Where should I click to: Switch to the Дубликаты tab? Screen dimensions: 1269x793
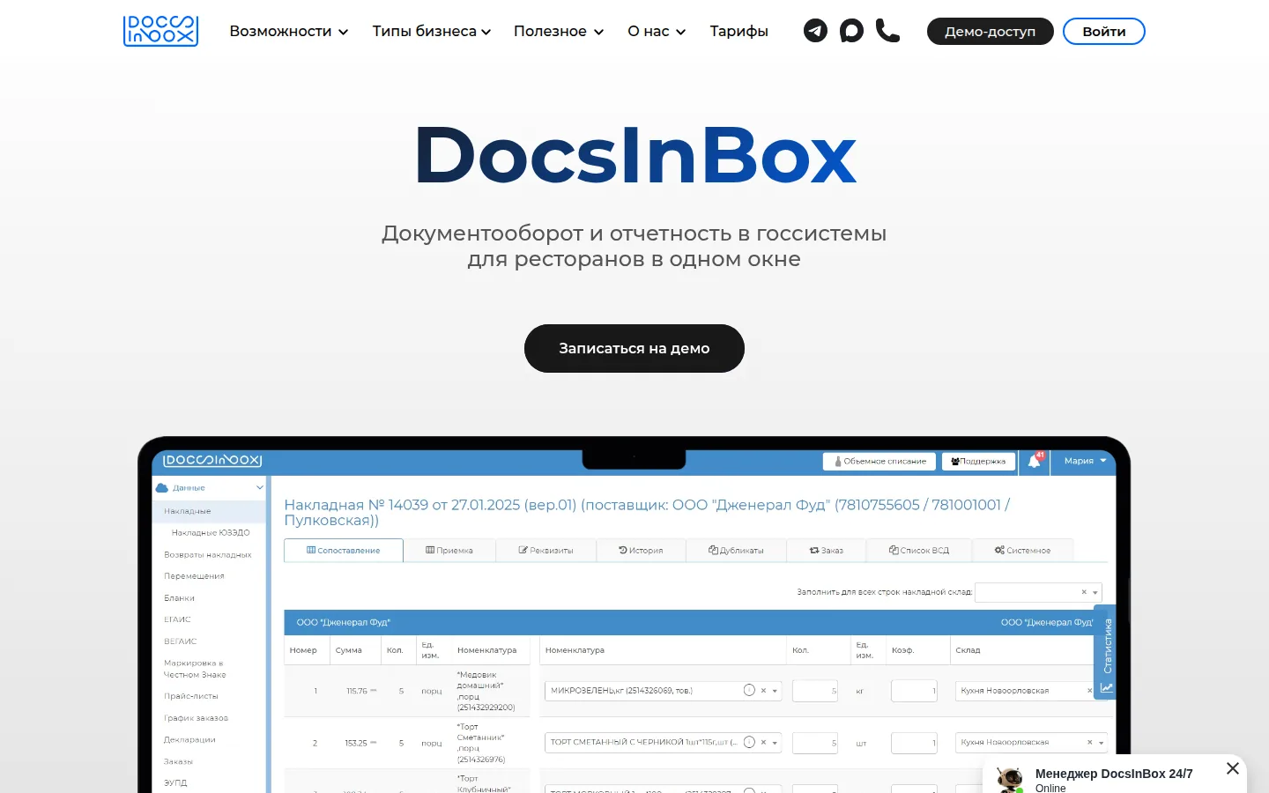pyautogui.click(x=736, y=550)
